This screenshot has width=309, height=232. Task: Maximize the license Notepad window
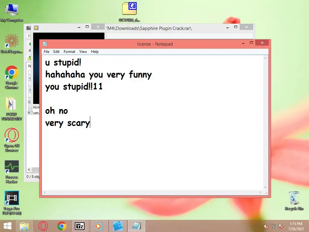tap(251, 43)
